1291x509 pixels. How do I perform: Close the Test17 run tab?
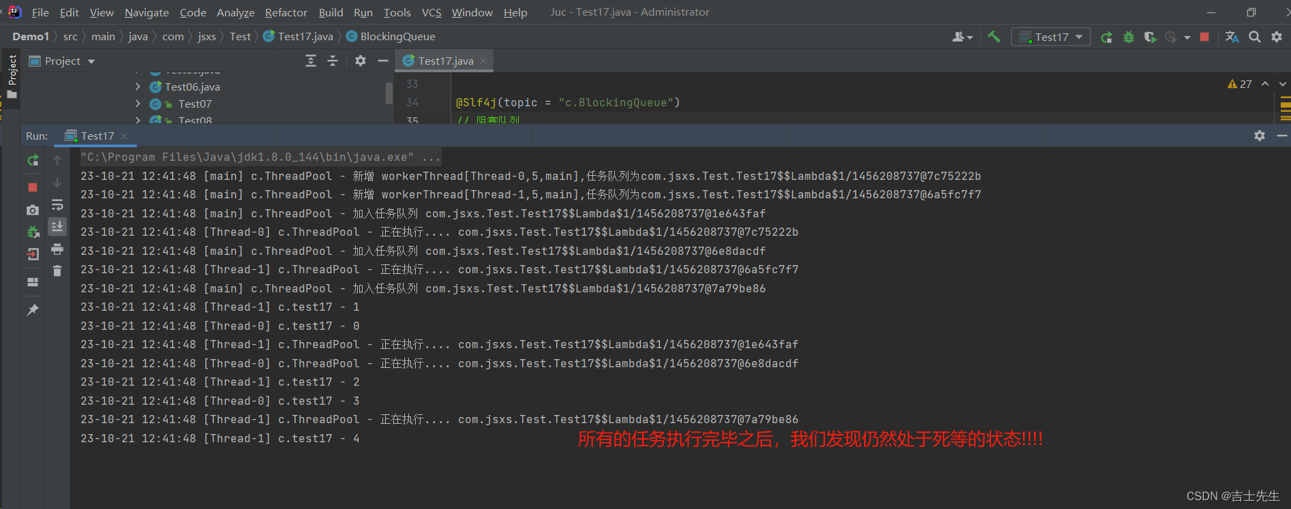pos(124,136)
